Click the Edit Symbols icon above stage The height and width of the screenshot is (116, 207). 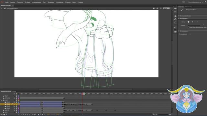pos(158,8)
